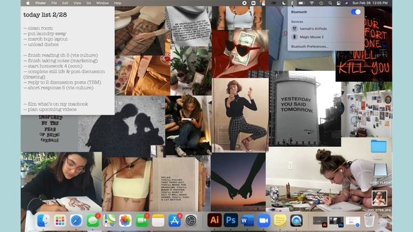Image resolution: width=413 pixels, height=232 pixels.
Task: Turn off the Bluetooth switch
Action: [356, 12]
